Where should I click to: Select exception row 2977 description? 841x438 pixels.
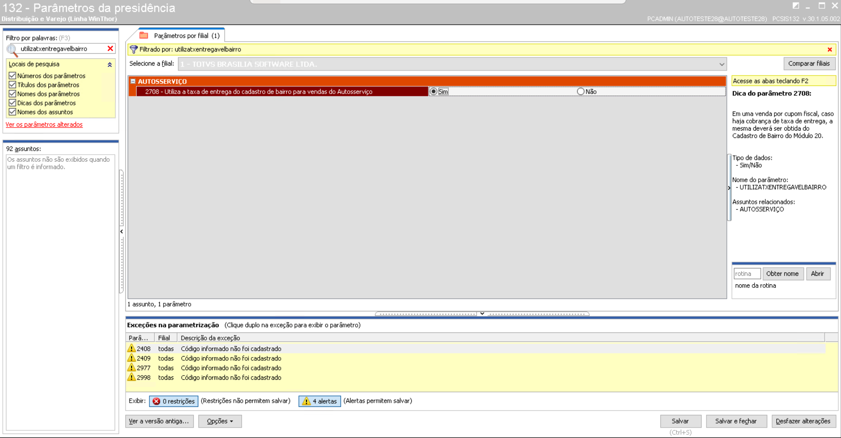point(231,367)
